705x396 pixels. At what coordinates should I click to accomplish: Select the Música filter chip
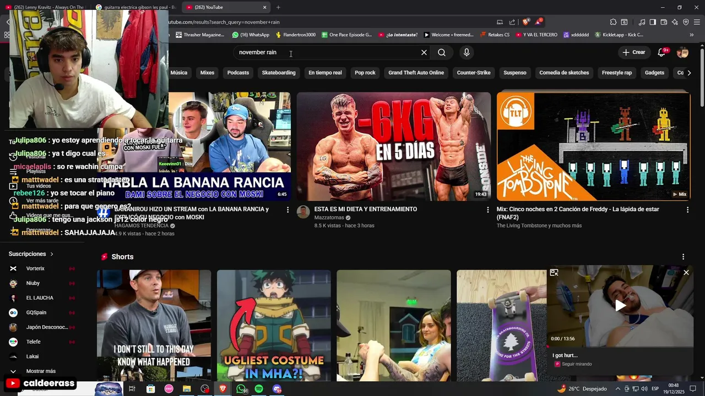coord(178,73)
